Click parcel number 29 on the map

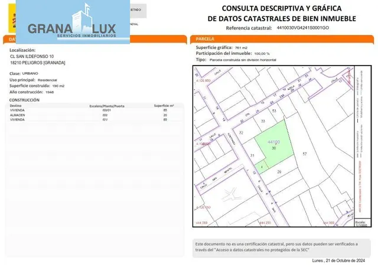pyautogui.click(x=279, y=172)
